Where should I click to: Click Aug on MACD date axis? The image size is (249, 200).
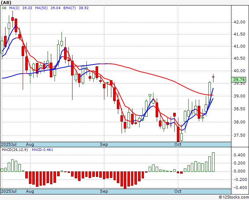30,191
